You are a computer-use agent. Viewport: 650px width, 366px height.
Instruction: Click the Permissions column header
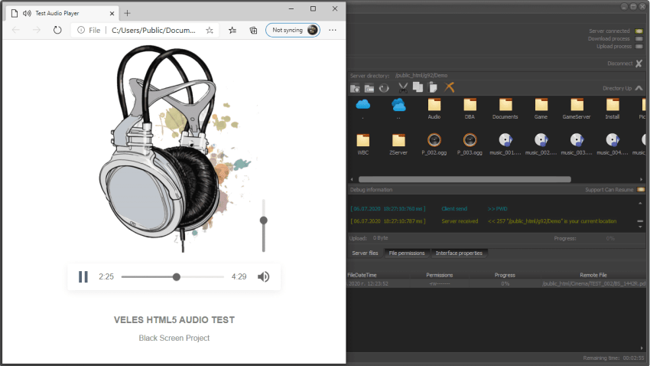coord(440,275)
